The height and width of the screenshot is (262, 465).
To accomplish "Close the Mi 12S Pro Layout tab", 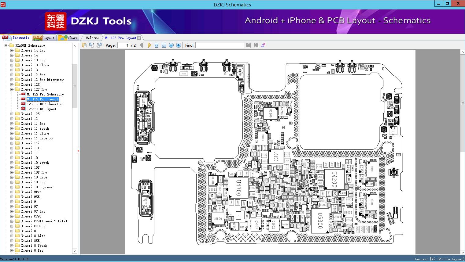I will (x=139, y=38).
